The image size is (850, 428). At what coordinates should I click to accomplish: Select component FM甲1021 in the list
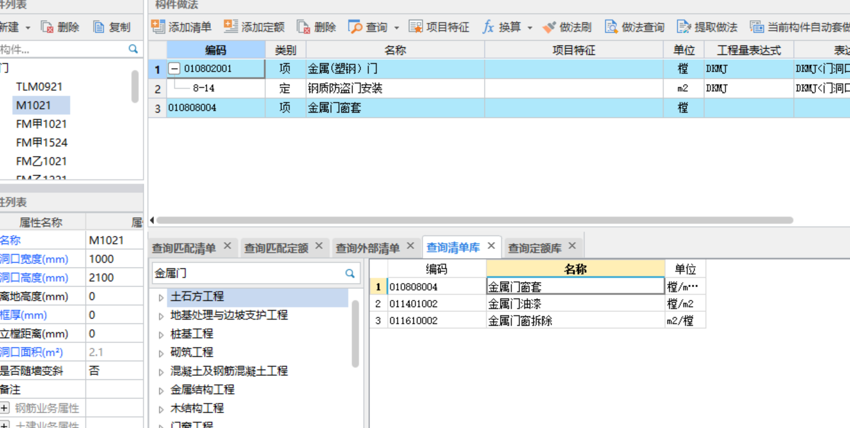click(x=41, y=124)
